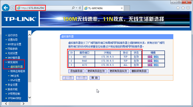193x107 pixels.
Task: Open a new blank tab
Action: (x=127, y=8)
